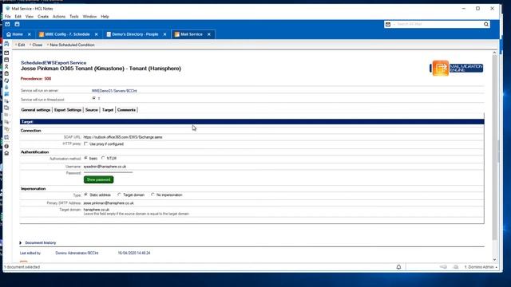This screenshot has width=511, height=287.
Task: Open the Target tab
Action: point(108,110)
